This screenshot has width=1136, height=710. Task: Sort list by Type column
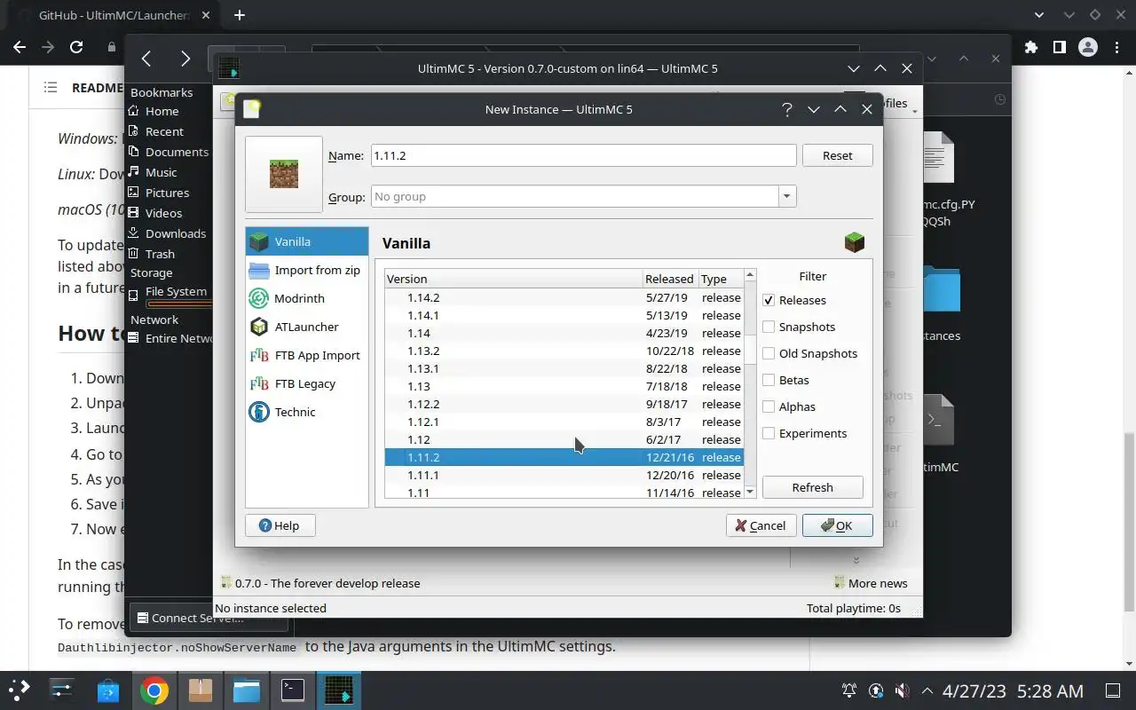coord(721,279)
